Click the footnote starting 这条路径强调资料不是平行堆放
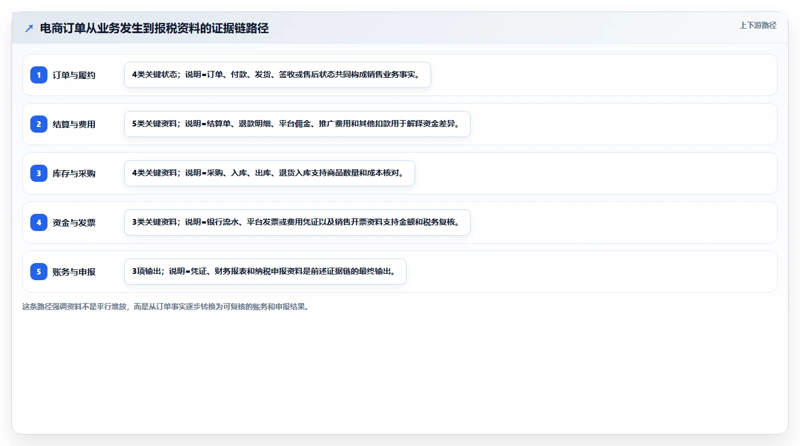The image size is (800, 446). (x=166, y=306)
